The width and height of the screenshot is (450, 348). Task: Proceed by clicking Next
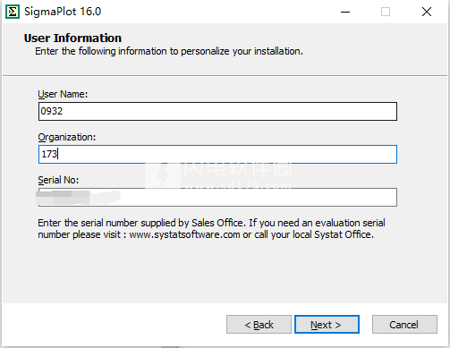327,325
